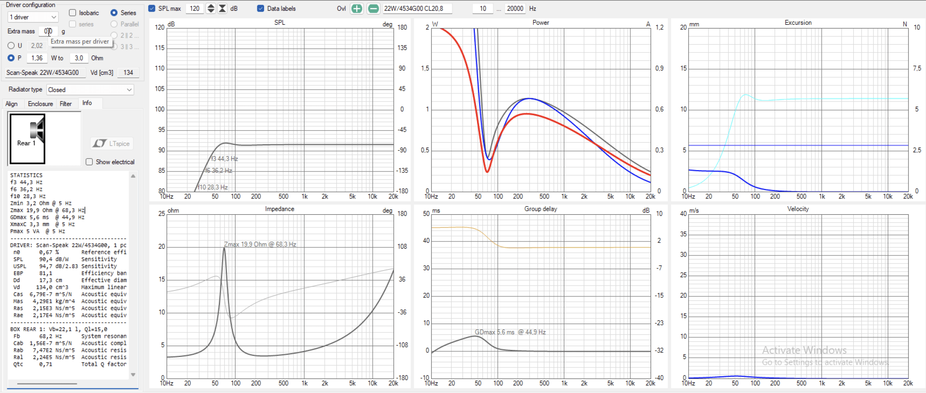Switch to the Filter tab
926x393 pixels.
pos(66,104)
